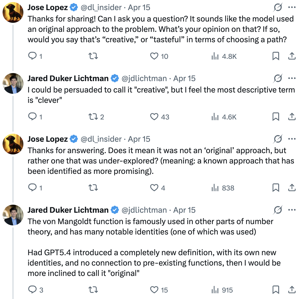
Task: Like Jose's tweet with 10 likes
Action: click(154, 56)
